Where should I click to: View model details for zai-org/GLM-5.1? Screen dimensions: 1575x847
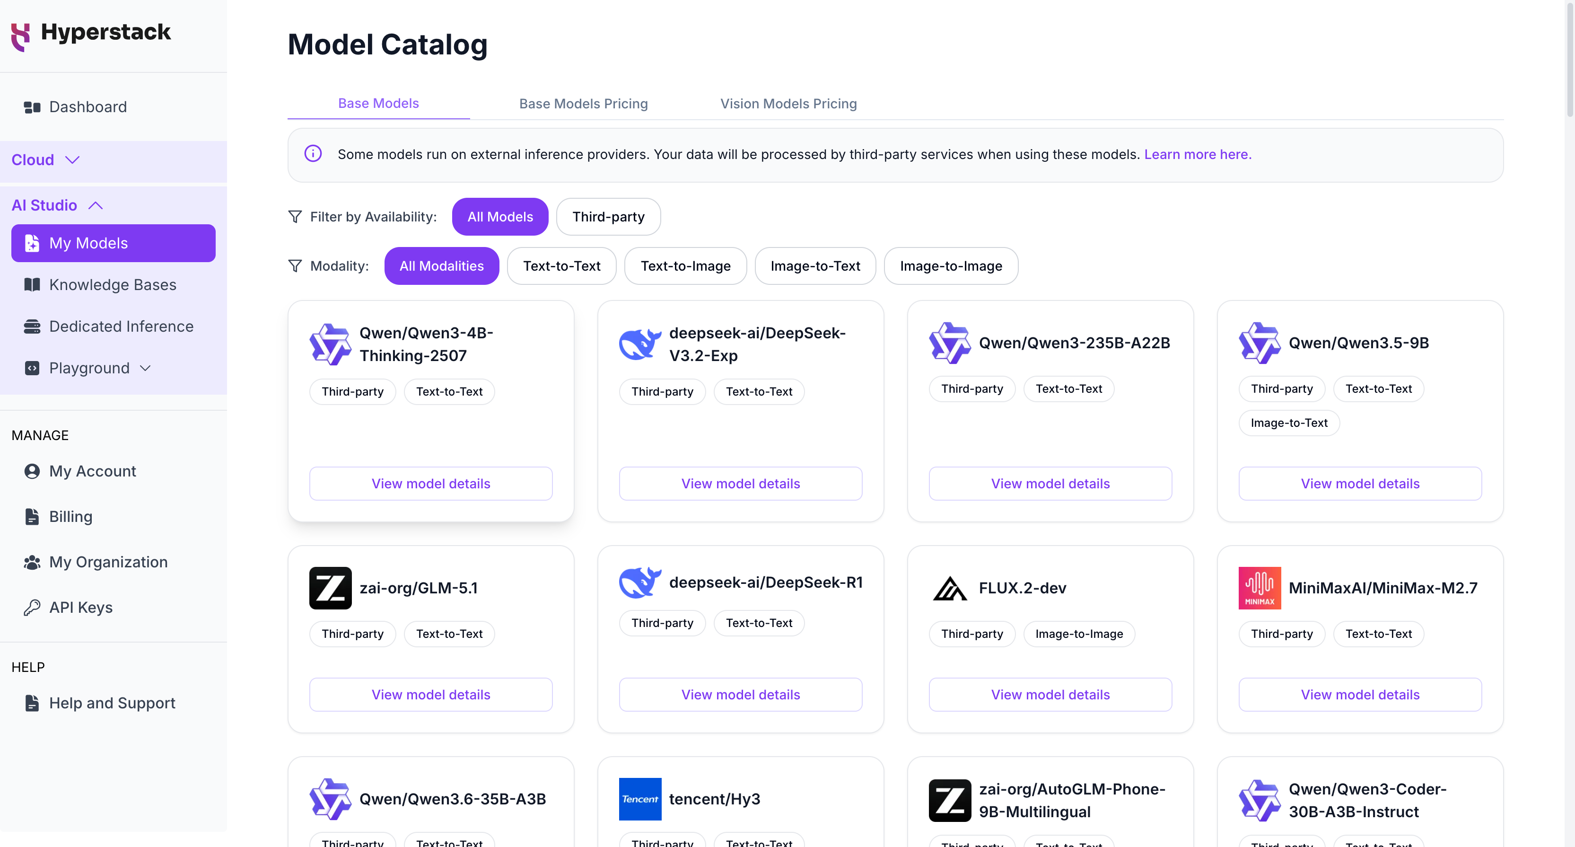(x=431, y=695)
